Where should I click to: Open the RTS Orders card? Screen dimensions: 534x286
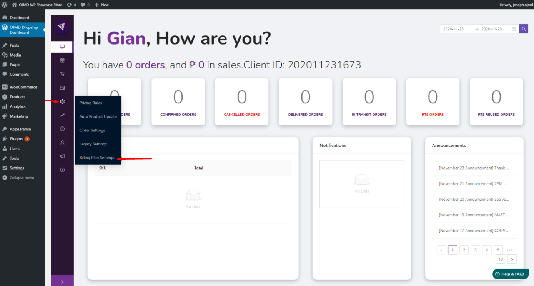pos(433,102)
